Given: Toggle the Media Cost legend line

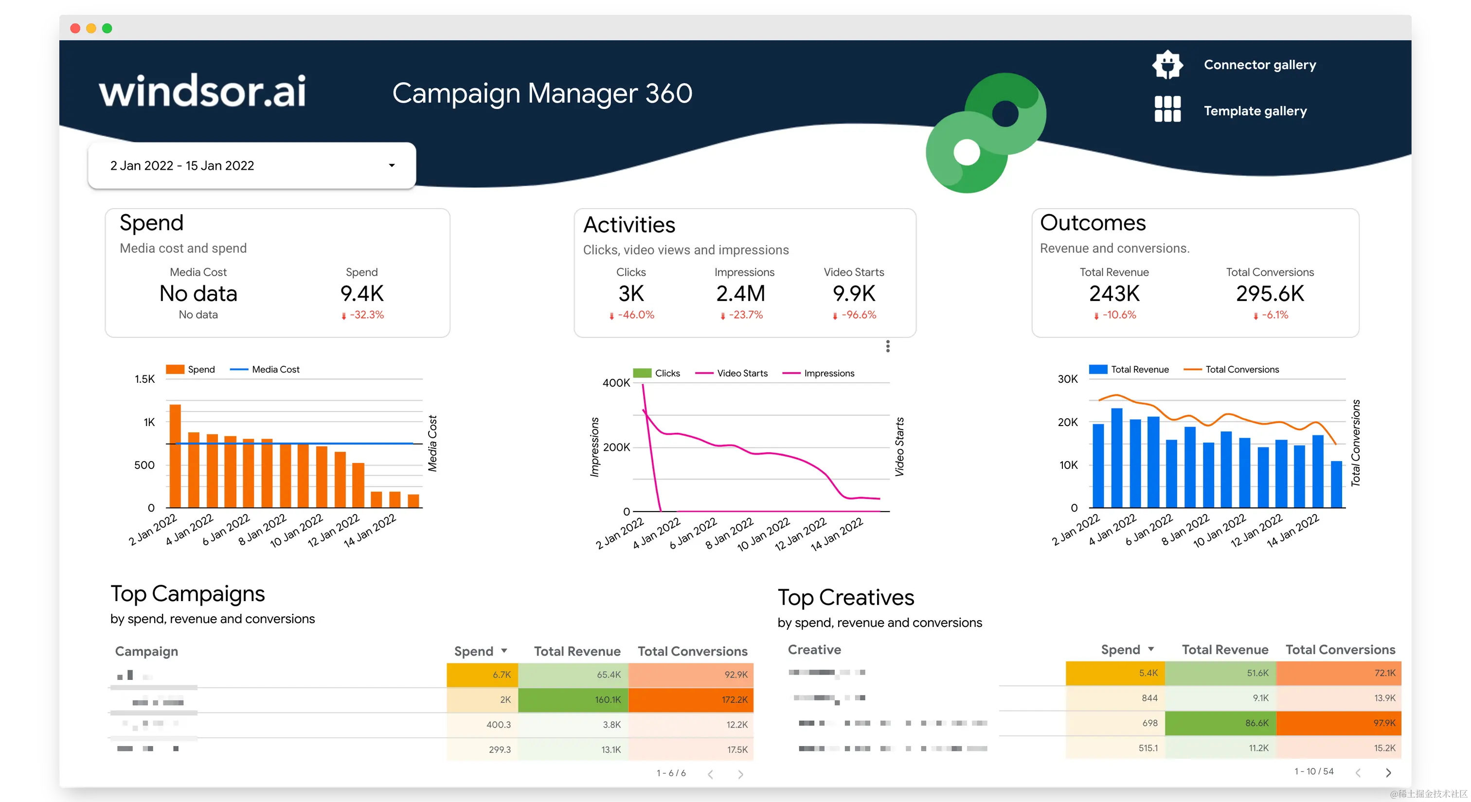Looking at the screenshot, I should [x=239, y=369].
